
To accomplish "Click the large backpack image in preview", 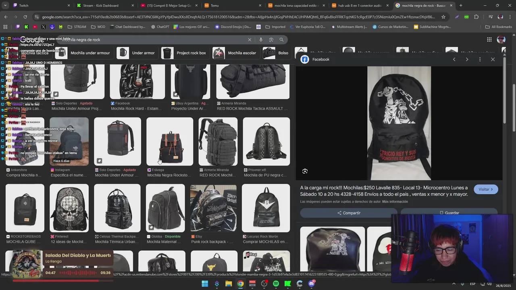I will click(x=399, y=123).
